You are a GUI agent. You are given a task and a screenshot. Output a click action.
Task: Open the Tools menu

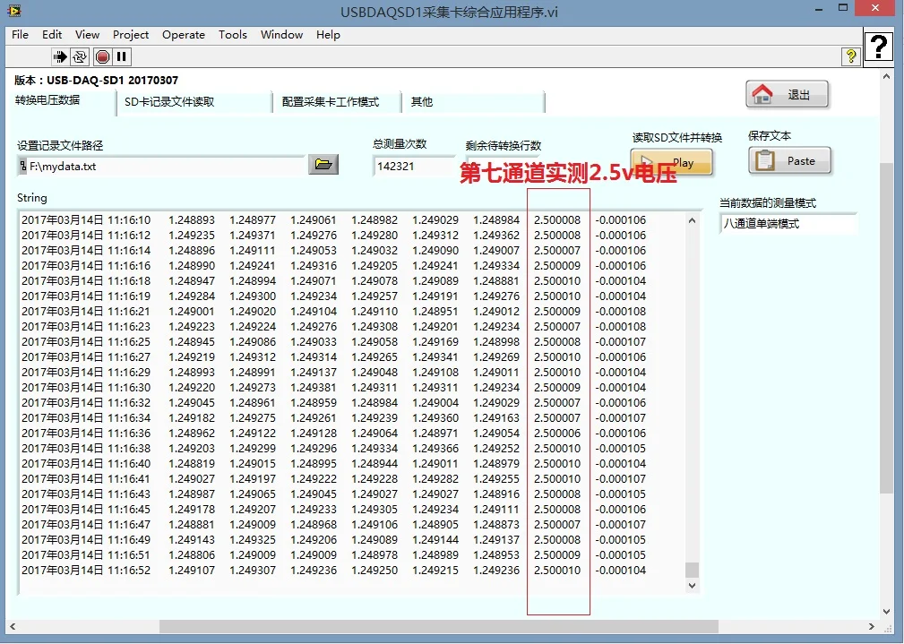(232, 35)
